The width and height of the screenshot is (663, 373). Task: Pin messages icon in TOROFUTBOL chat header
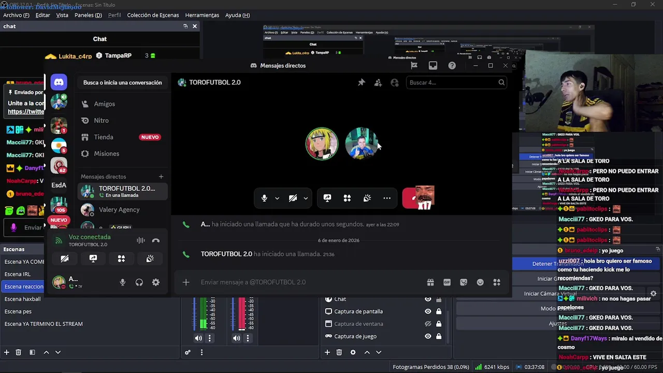[362, 82]
